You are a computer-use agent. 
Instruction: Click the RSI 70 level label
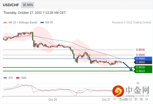(138, 83)
